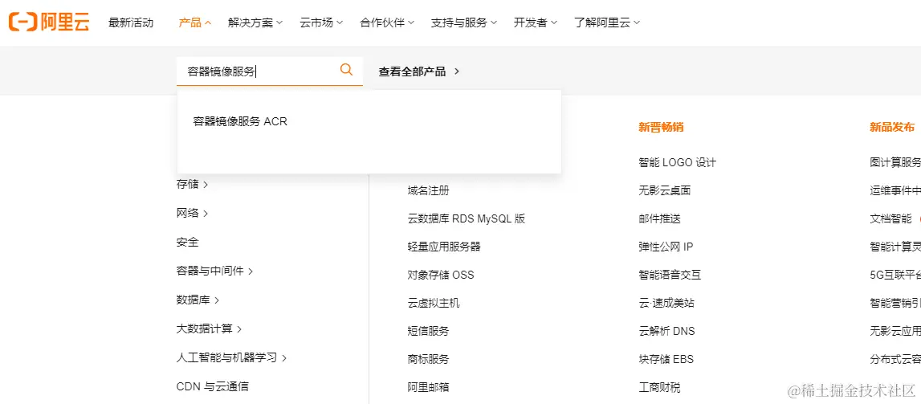The width and height of the screenshot is (921, 404).
Task: Open 工商财税 link
Action: click(x=659, y=388)
